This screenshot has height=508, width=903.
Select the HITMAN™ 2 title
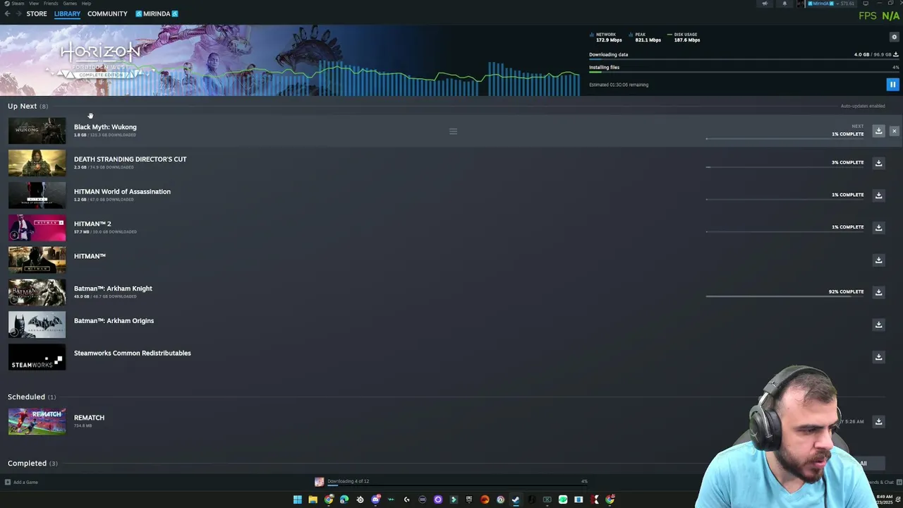click(x=92, y=224)
